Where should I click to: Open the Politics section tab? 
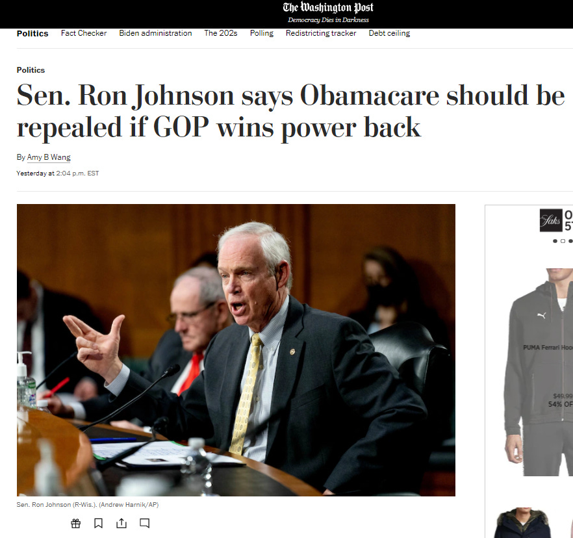tap(32, 33)
